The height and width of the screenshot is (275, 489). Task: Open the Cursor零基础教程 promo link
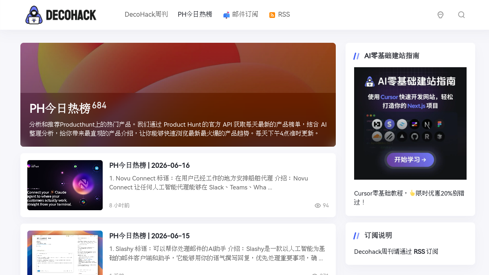[x=409, y=197]
